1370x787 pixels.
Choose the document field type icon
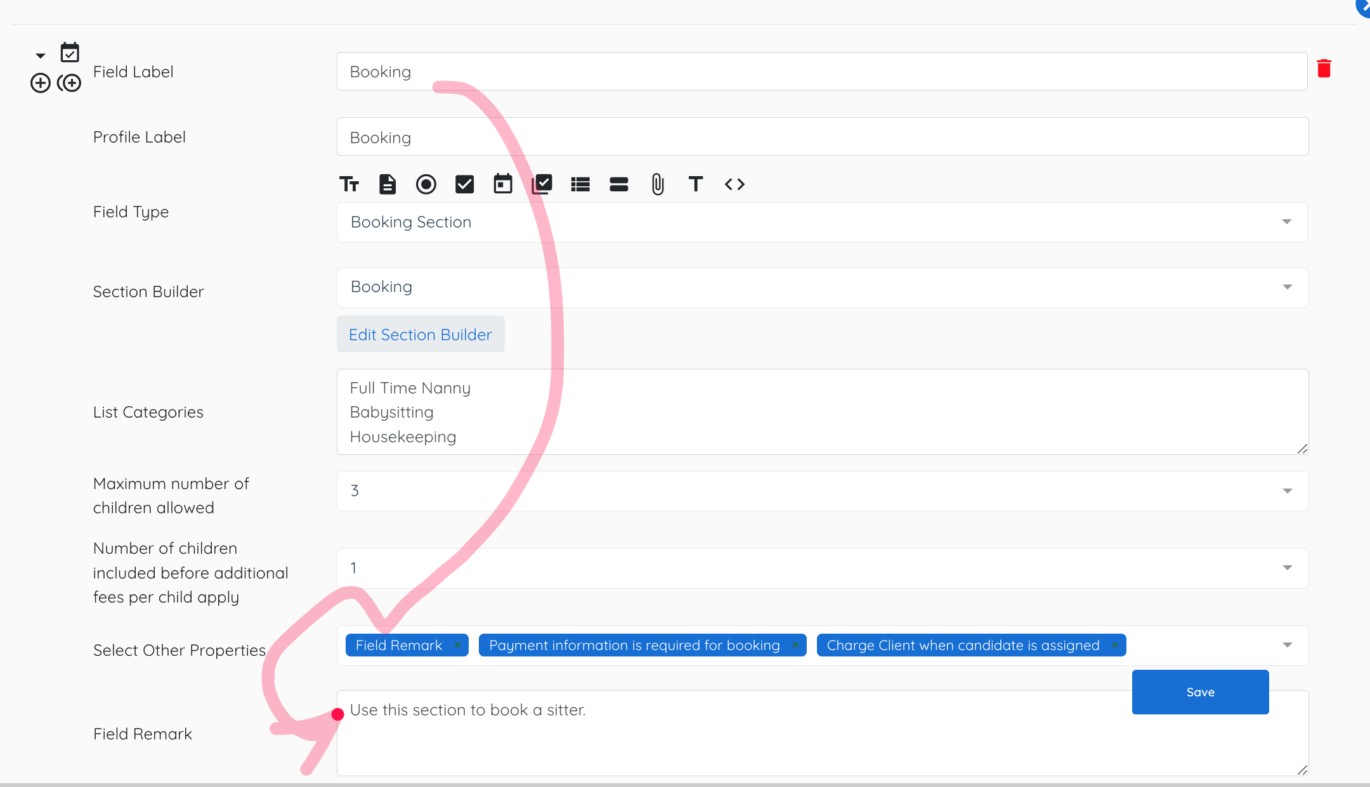tap(388, 184)
